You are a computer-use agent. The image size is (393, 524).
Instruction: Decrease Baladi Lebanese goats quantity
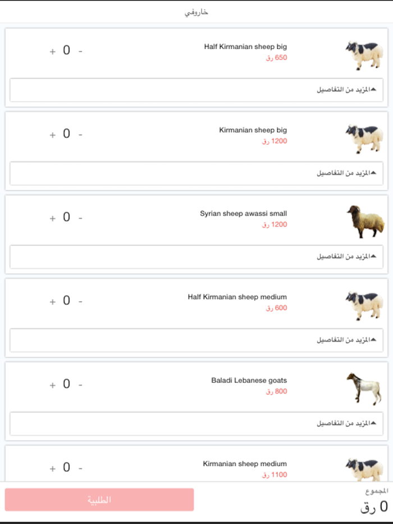[80, 386]
